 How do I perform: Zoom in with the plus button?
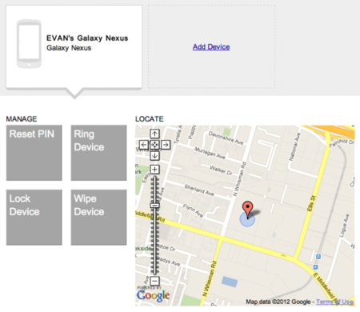pyautogui.click(x=154, y=170)
